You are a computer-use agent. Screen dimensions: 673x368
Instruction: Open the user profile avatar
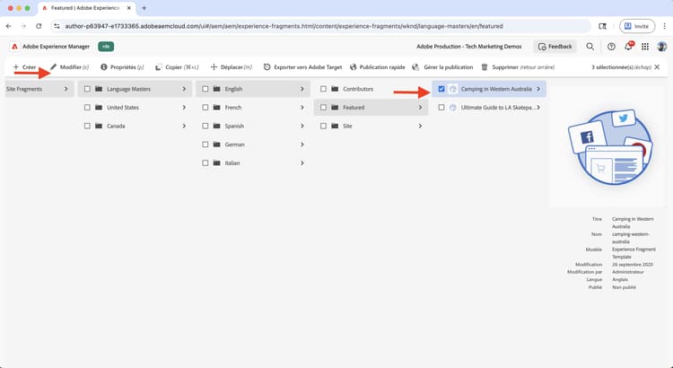662,47
